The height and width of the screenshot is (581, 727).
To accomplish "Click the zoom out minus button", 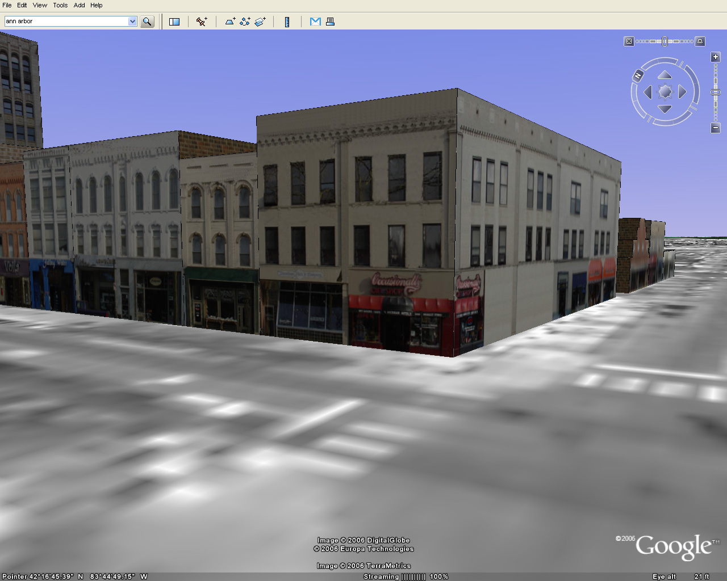I will 716,128.
